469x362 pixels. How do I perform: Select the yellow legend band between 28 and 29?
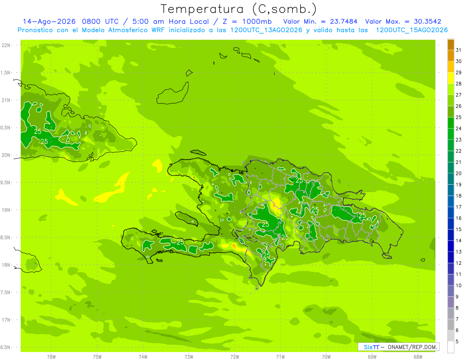click(x=451, y=78)
